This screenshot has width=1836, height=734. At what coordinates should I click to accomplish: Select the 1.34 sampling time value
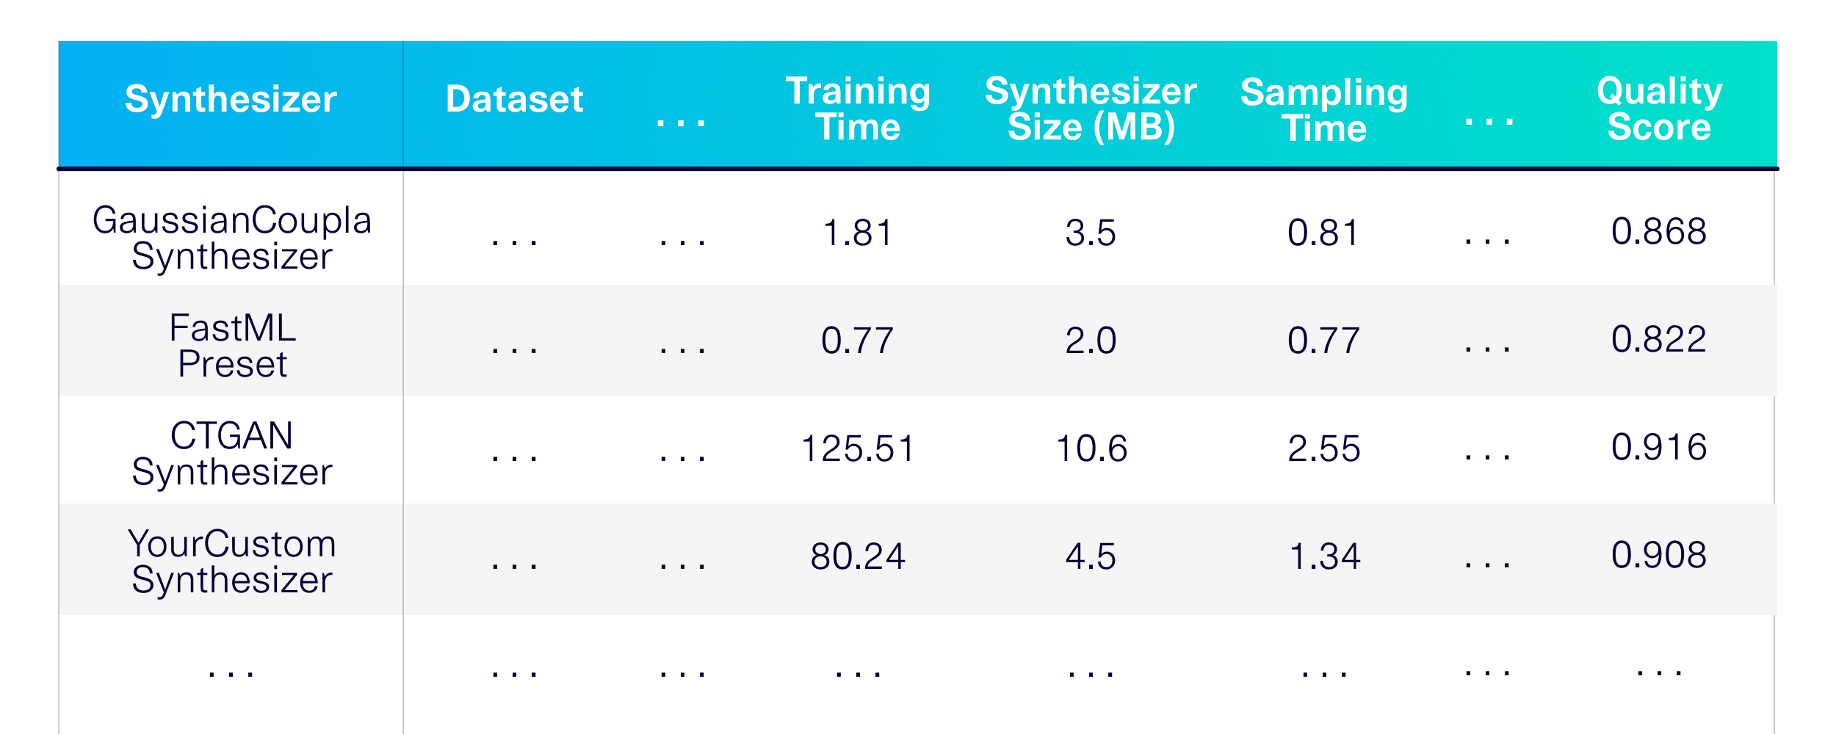click(x=1324, y=556)
